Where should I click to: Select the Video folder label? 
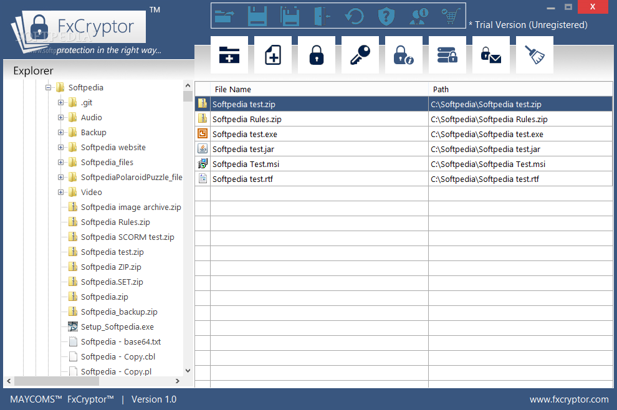(x=91, y=192)
